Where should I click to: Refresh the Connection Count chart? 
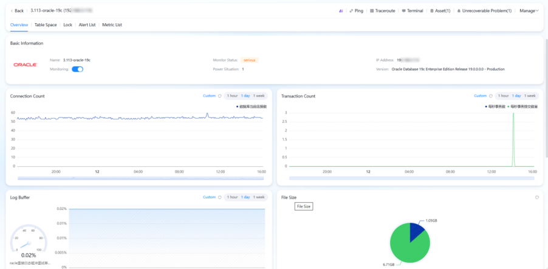pyautogui.click(x=219, y=96)
